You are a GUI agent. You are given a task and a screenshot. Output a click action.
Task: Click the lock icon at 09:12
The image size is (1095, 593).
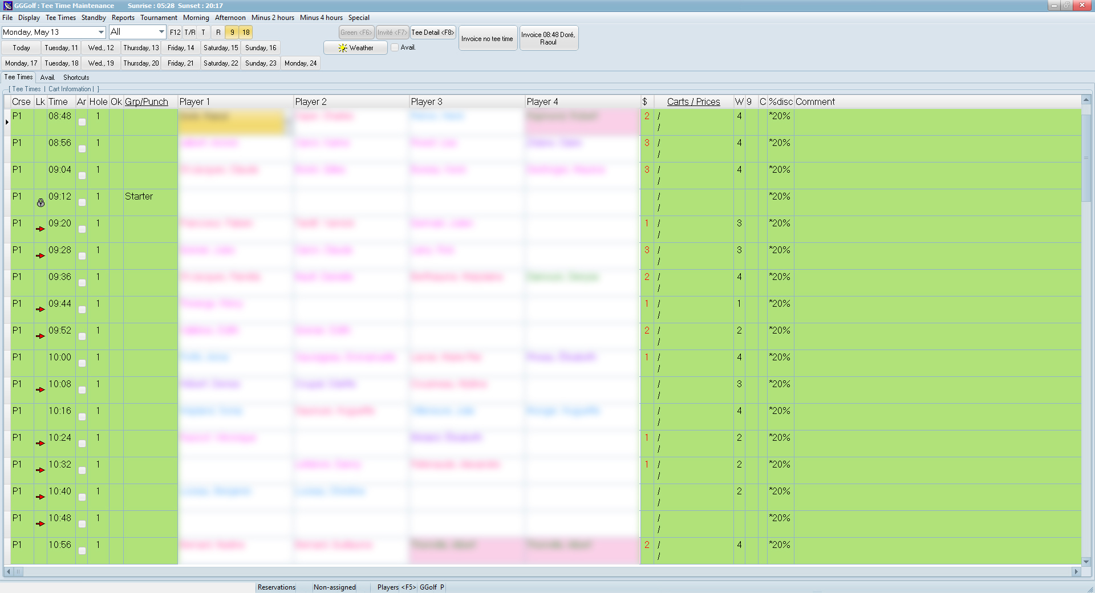point(40,203)
